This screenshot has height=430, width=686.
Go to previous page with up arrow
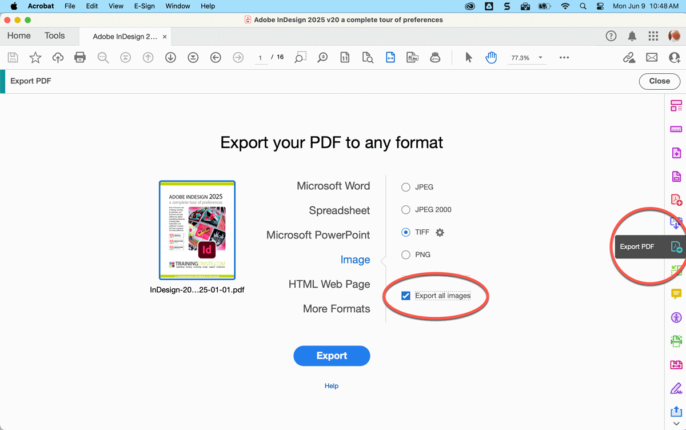click(x=148, y=58)
